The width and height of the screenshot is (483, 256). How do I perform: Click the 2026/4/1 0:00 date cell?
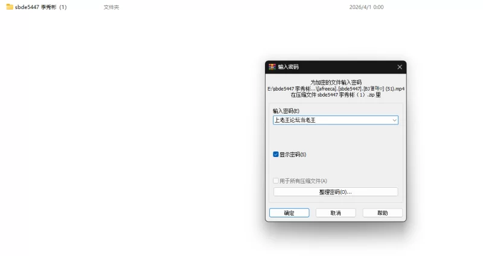366,7
